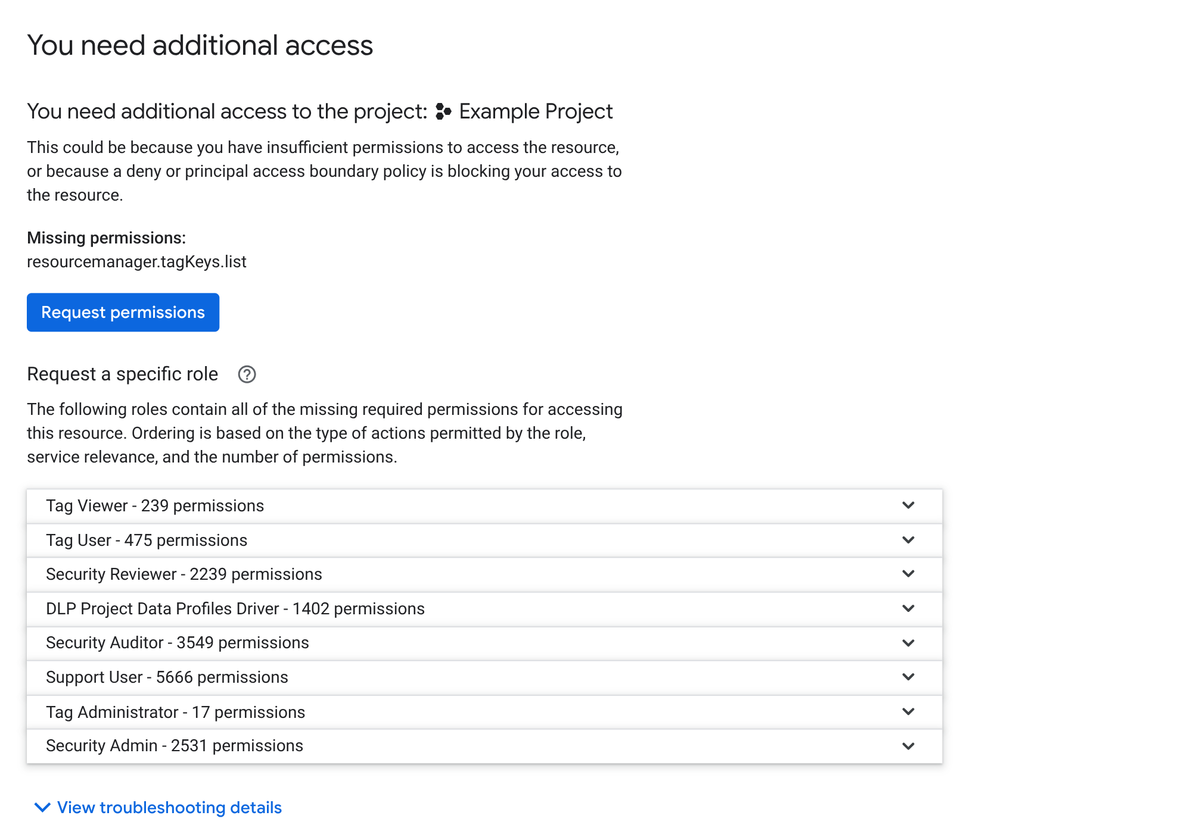Select Tag Administrator - 17 permissions row
Screen dimensions: 1191x828
tap(176, 713)
